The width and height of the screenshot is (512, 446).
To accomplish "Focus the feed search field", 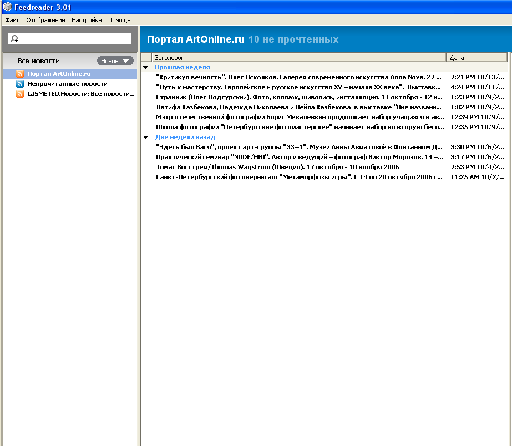I will (70, 38).
